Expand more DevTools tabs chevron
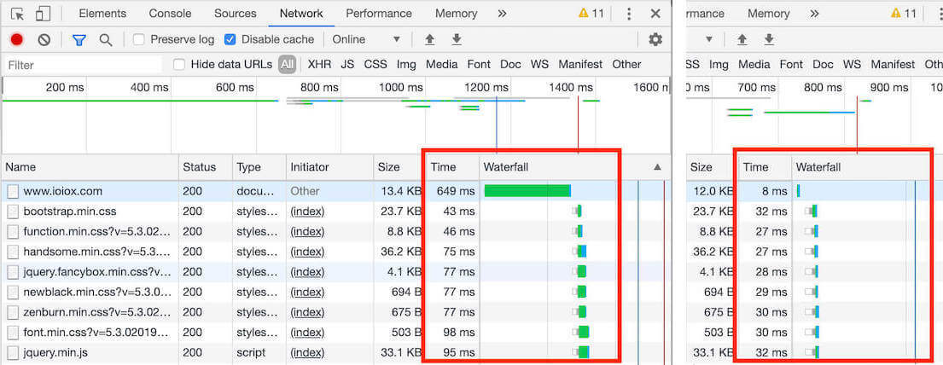The image size is (943, 365). [x=502, y=14]
